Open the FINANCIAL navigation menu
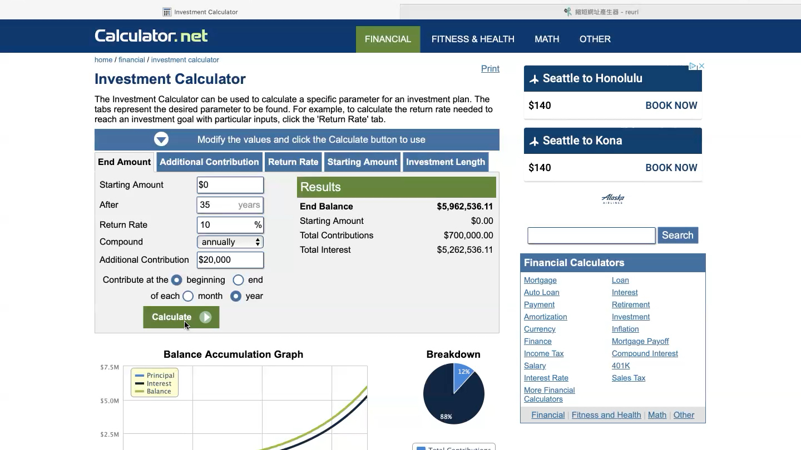The height and width of the screenshot is (450, 801). (388, 39)
